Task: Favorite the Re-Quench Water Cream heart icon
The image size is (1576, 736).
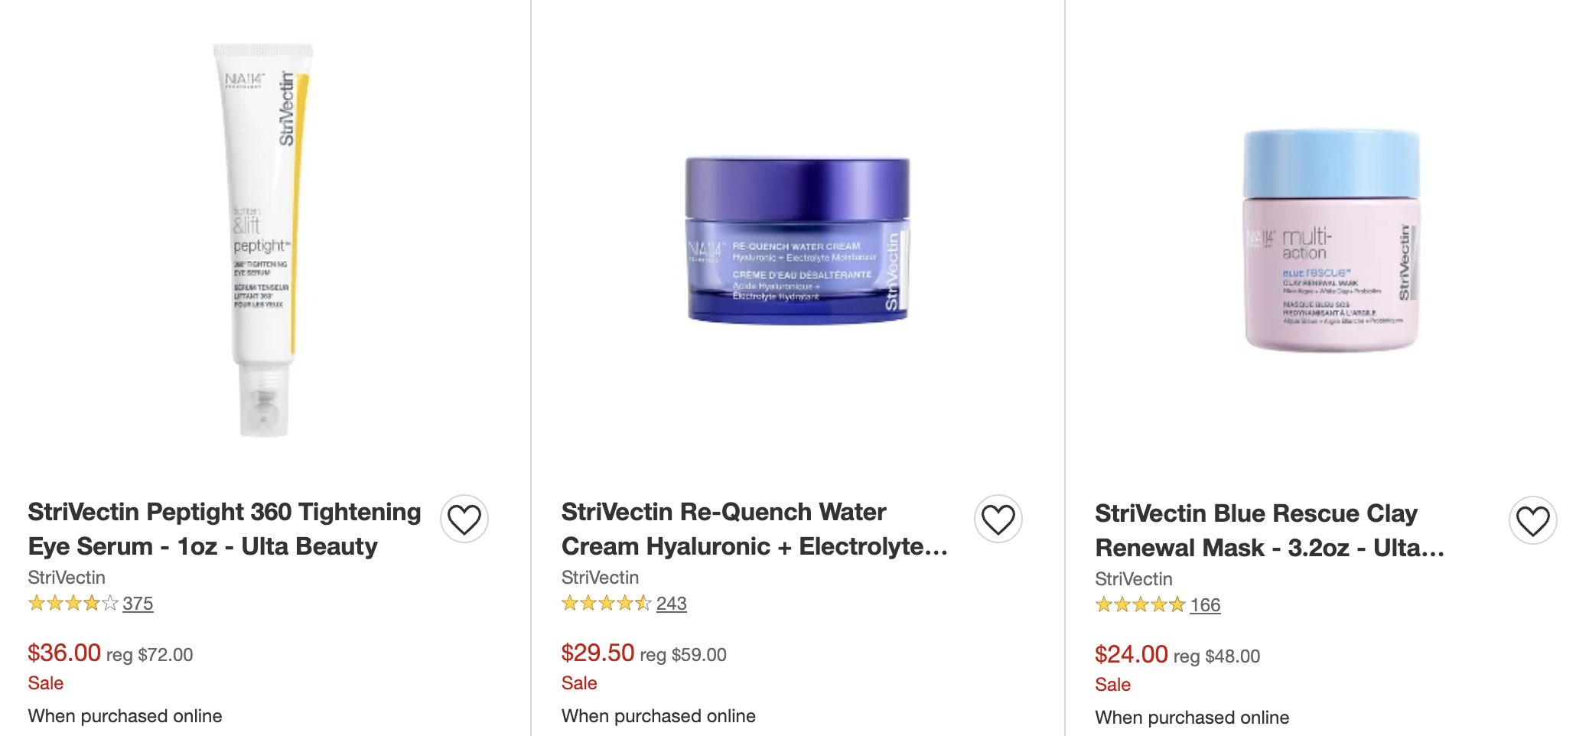Action: (998, 519)
